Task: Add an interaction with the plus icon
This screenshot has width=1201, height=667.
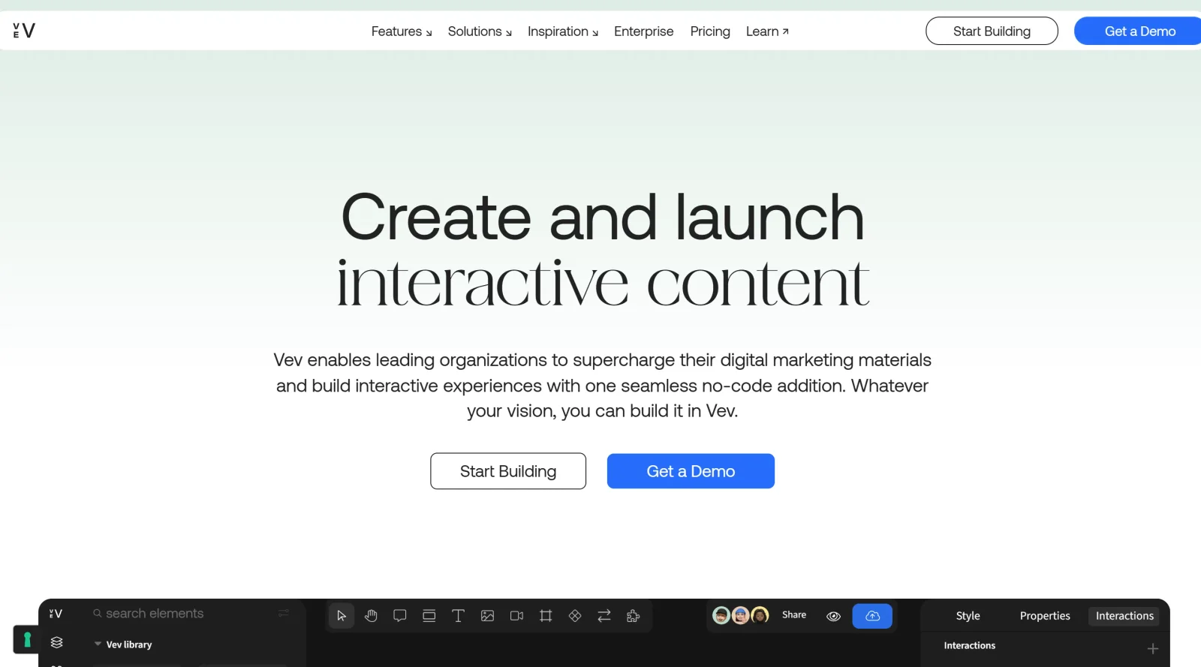Action: (x=1153, y=648)
